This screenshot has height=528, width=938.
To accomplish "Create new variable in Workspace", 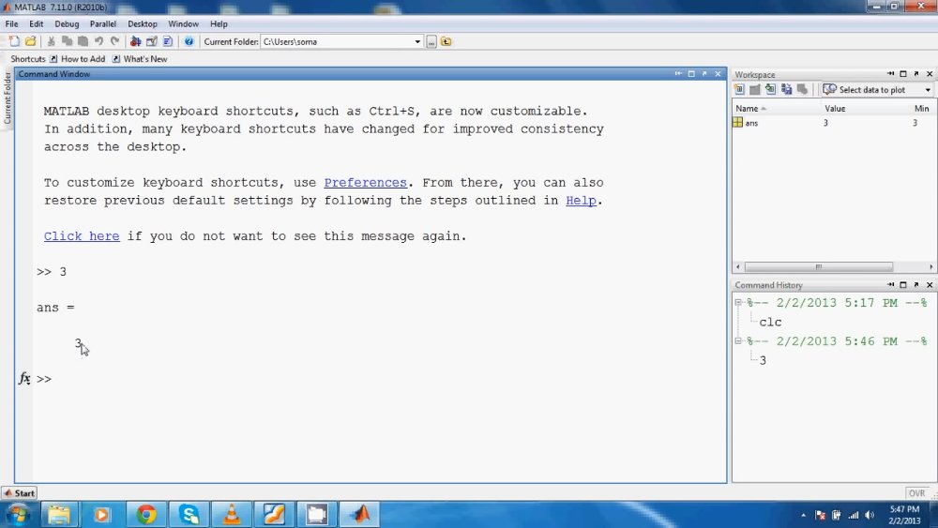I will [x=739, y=89].
